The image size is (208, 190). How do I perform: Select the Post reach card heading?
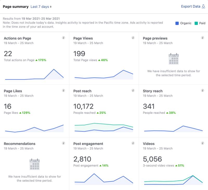click(x=82, y=91)
